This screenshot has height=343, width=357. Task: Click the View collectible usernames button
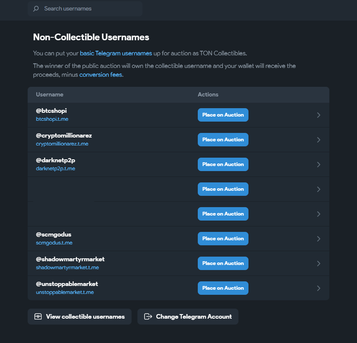[80, 317]
